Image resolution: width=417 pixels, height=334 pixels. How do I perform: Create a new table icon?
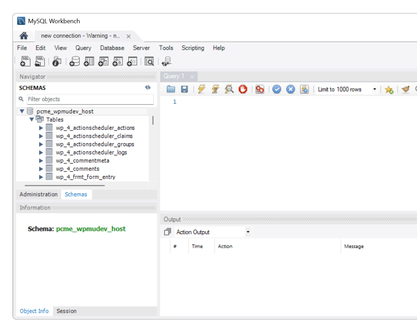coord(89,61)
